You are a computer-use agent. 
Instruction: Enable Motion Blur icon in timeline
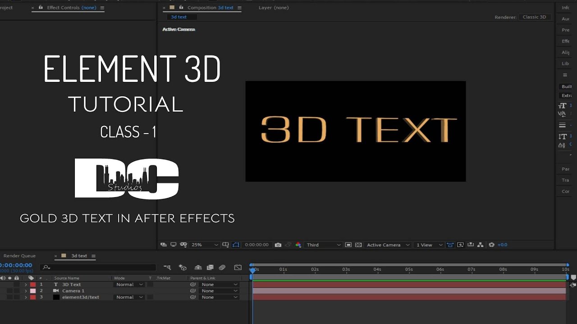(222, 267)
